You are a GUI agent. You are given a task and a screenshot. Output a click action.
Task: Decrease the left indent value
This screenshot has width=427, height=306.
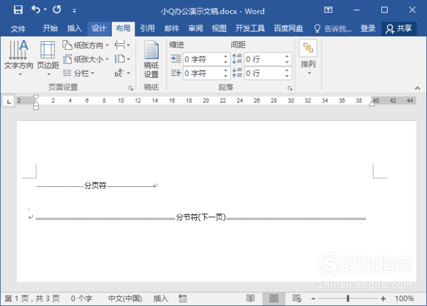[225, 62]
